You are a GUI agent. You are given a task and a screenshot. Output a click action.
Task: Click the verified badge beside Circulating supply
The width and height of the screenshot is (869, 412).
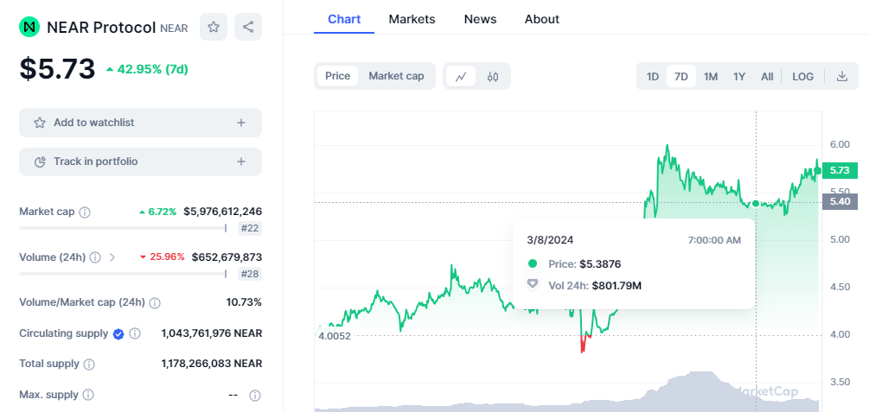pos(118,334)
